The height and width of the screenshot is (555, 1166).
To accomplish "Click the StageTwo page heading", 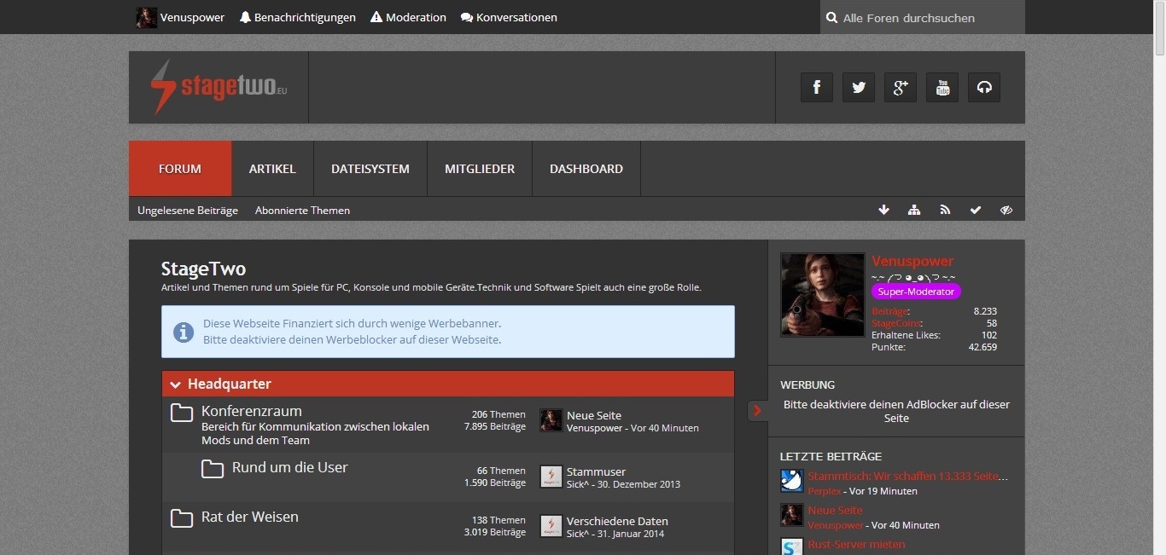I will tap(203, 269).
